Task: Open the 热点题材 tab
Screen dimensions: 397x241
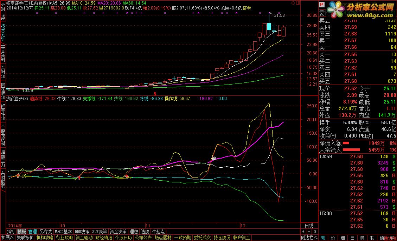Action: point(163,238)
